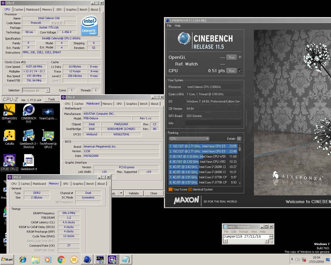Image resolution: width=331 pixels, height=265 pixels.
Task: Select the TechPowerUp GPU-Z desktop icon
Action: [48, 139]
